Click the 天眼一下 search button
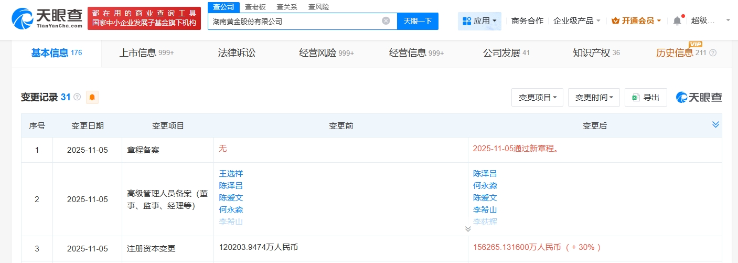The height and width of the screenshot is (263, 738). click(x=418, y=21)
